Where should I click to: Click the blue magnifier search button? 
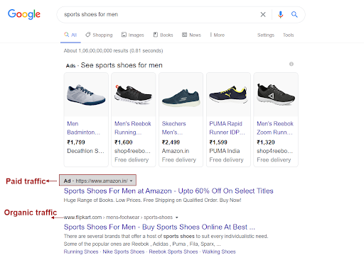pos(294,14)
